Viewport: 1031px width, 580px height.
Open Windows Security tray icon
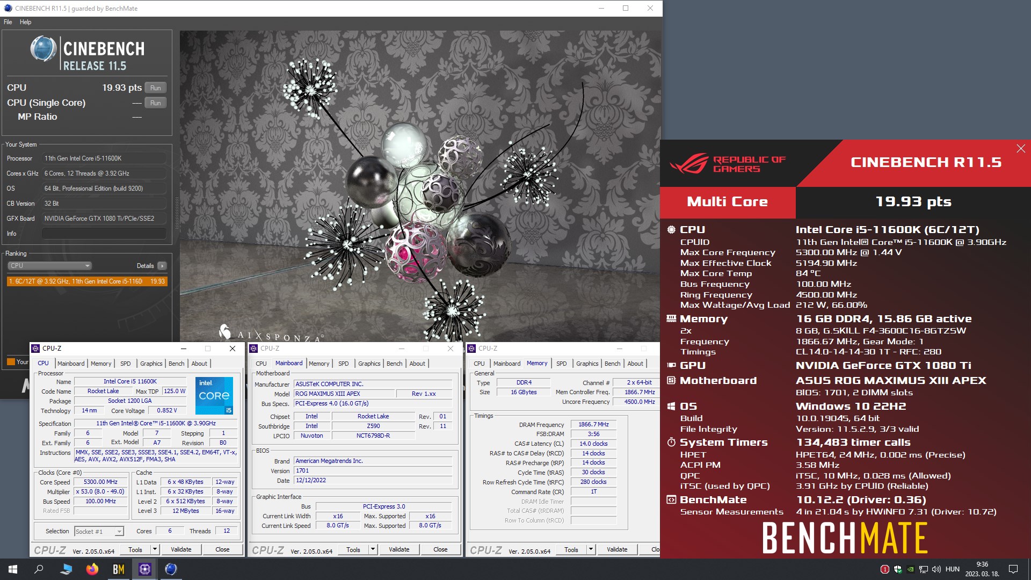pyautogui.click(x=897, y=569)
